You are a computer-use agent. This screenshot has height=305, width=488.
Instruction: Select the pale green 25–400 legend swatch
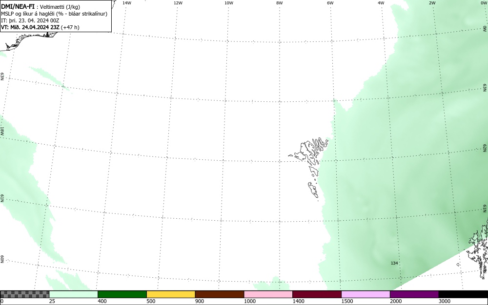(74, 294)
